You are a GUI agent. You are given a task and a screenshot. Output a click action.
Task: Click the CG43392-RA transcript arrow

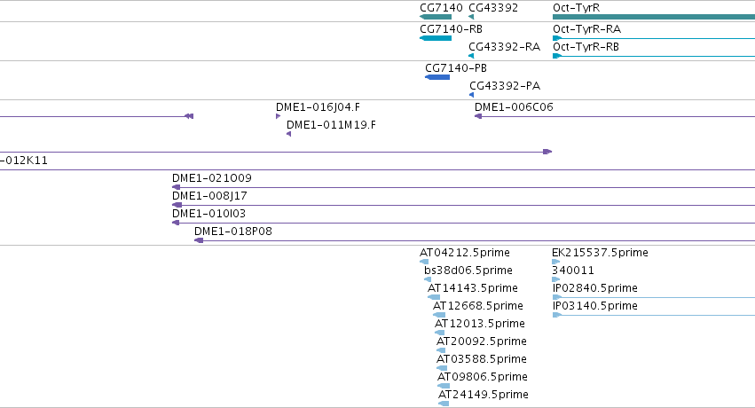tap(471, 56)
